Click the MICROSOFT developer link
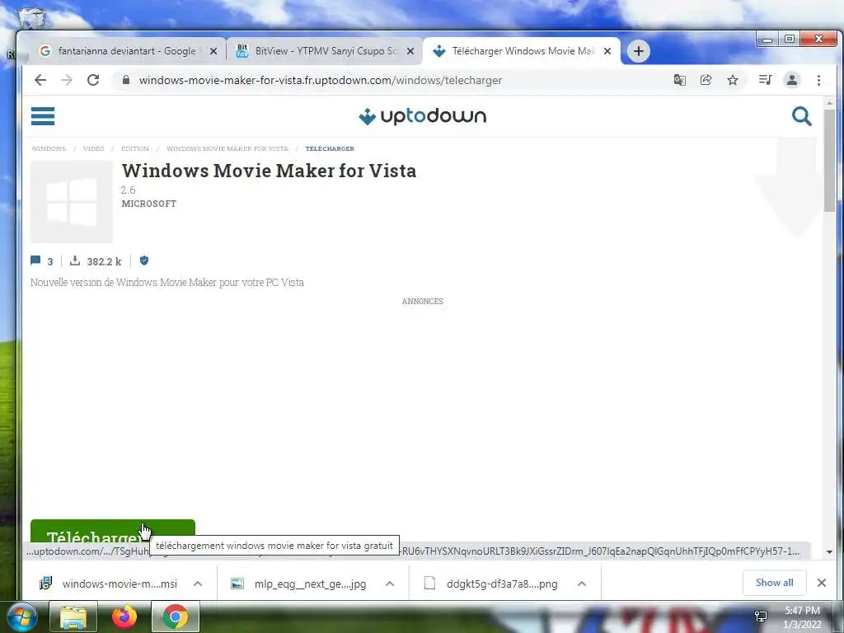 (x=149, y=204)
